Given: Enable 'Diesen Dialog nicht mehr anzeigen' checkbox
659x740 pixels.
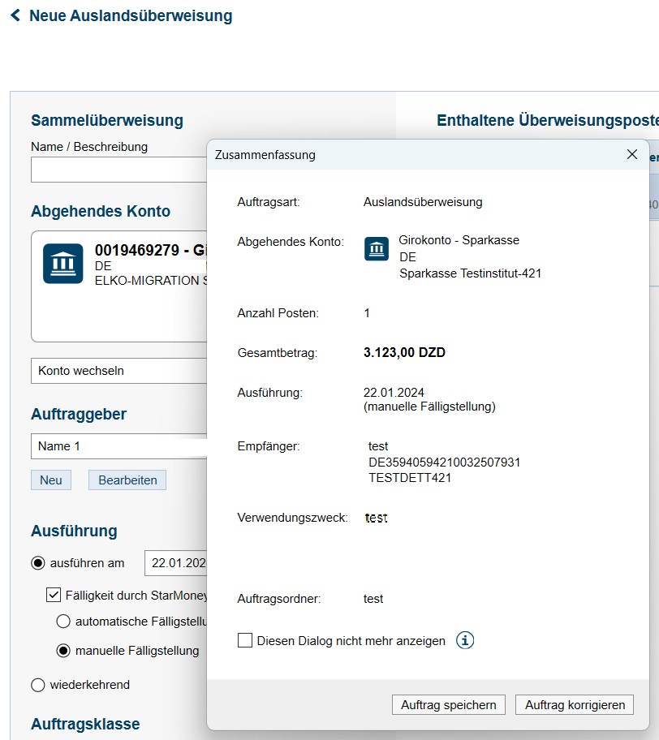Looking at the screenshot, I should tap(245, 641).
